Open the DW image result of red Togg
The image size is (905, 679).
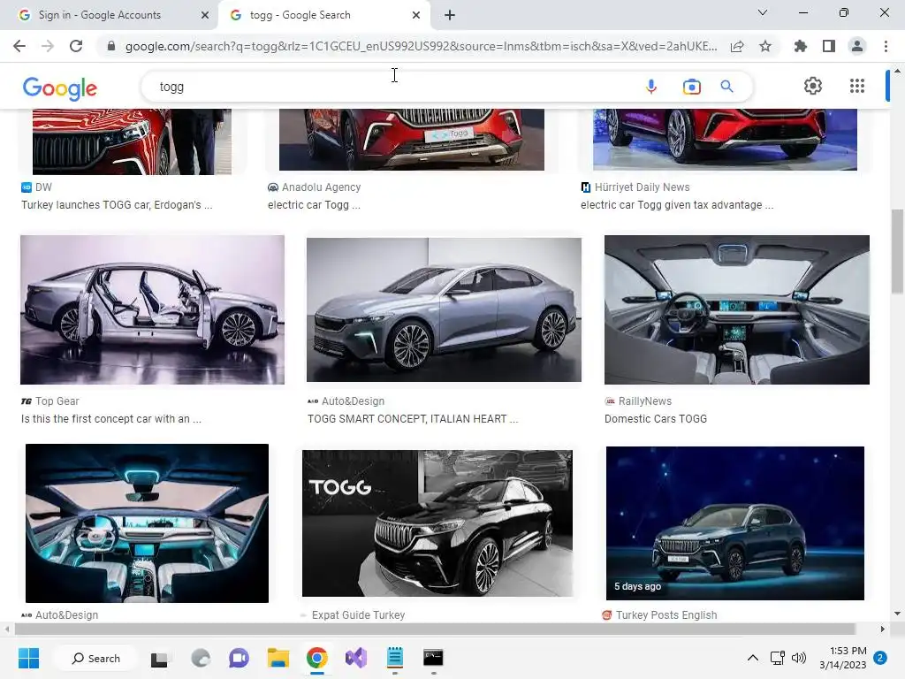132,141
